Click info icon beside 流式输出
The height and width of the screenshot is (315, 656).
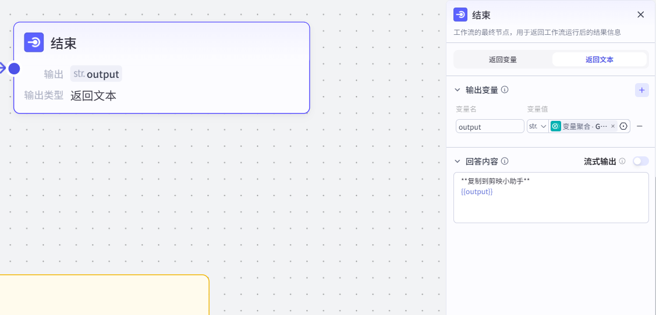click(x=622, y=162)
